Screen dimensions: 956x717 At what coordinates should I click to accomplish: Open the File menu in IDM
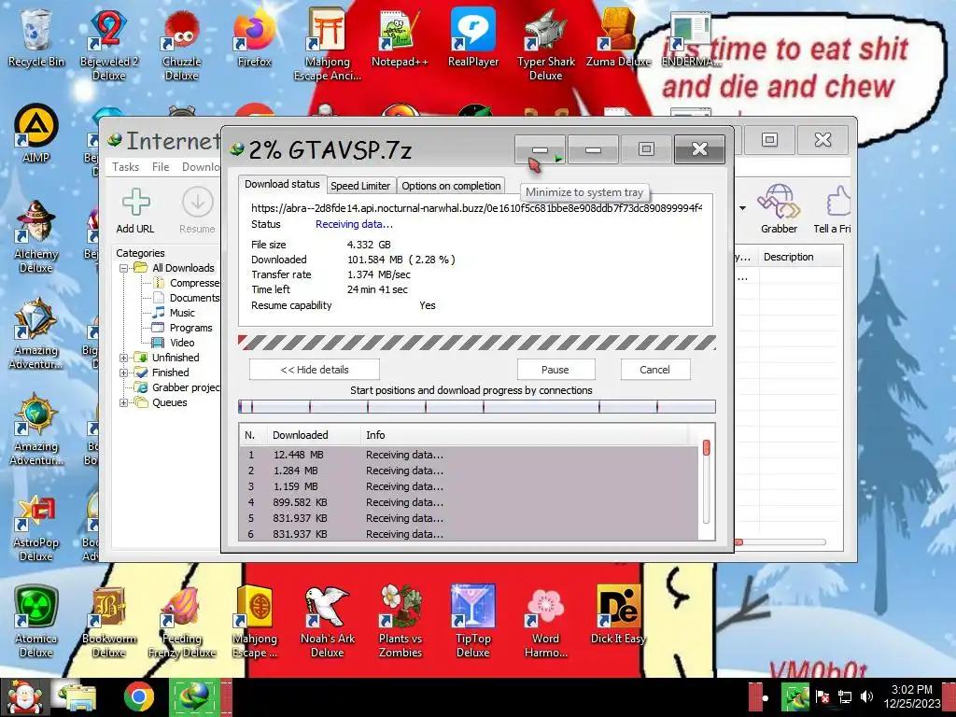pos(161,167)
